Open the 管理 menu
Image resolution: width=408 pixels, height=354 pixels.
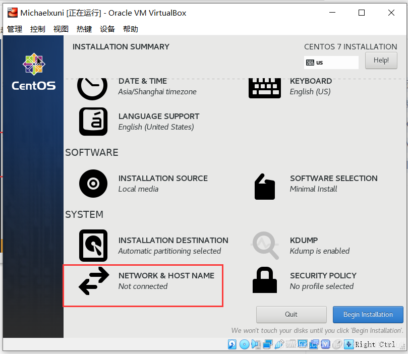pyautogui.click(x=15, y=29)
